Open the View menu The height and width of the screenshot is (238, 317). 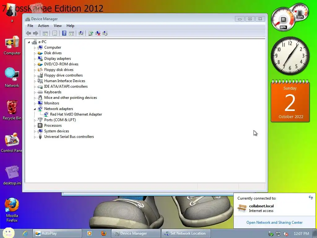tap(58, 26)
